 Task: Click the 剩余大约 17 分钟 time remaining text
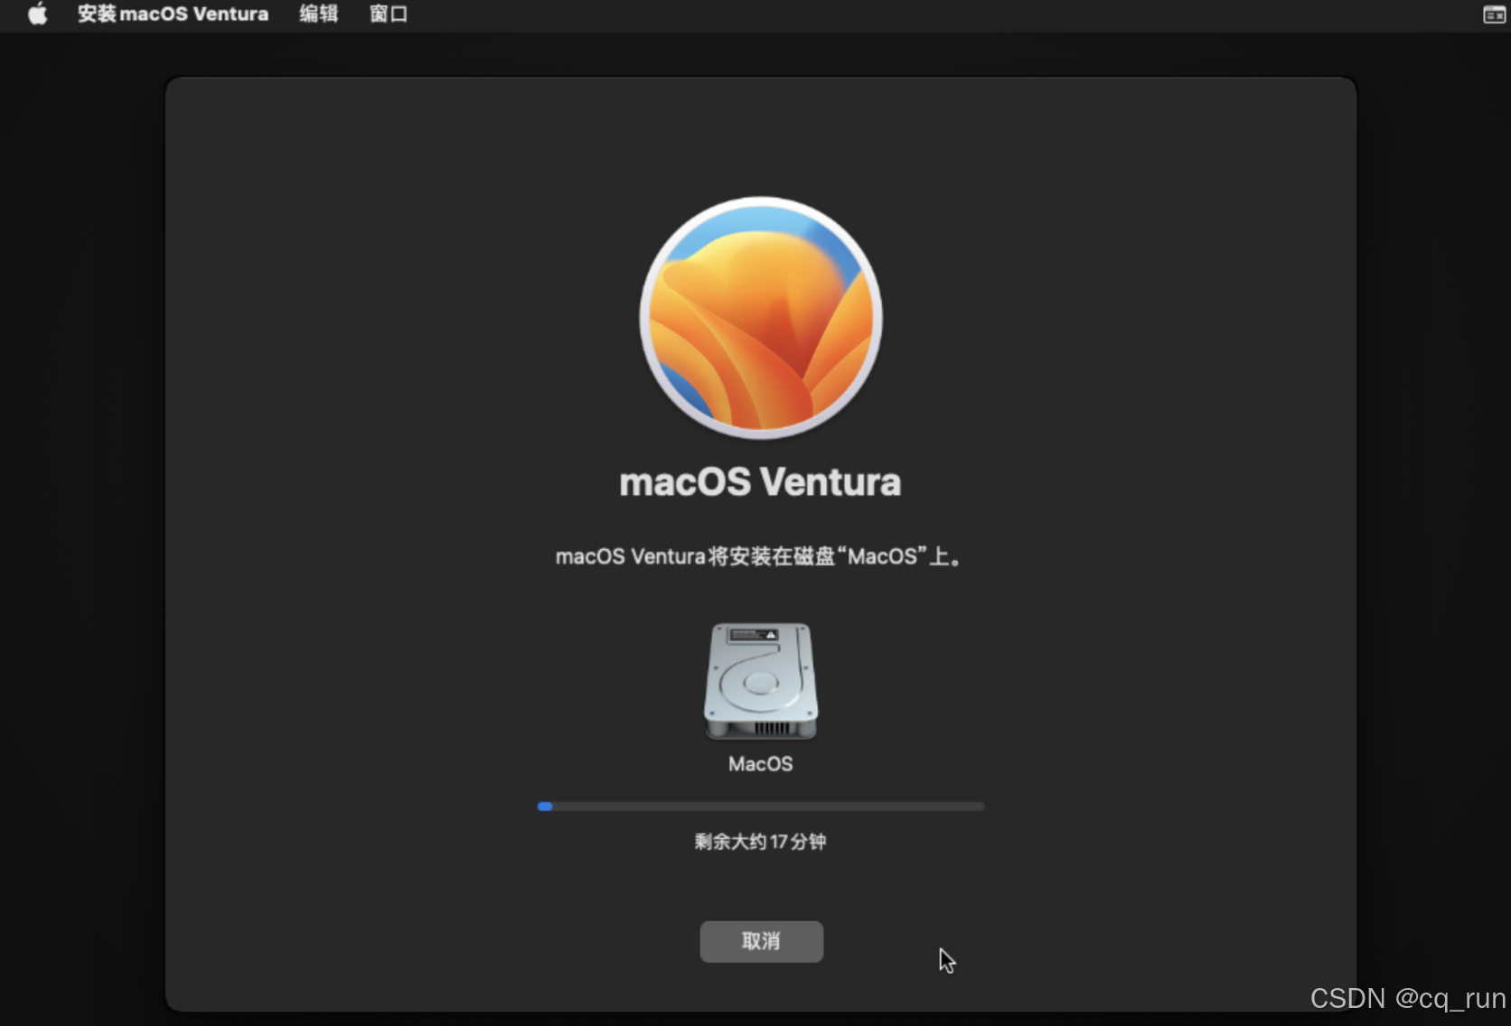point(761,842)
